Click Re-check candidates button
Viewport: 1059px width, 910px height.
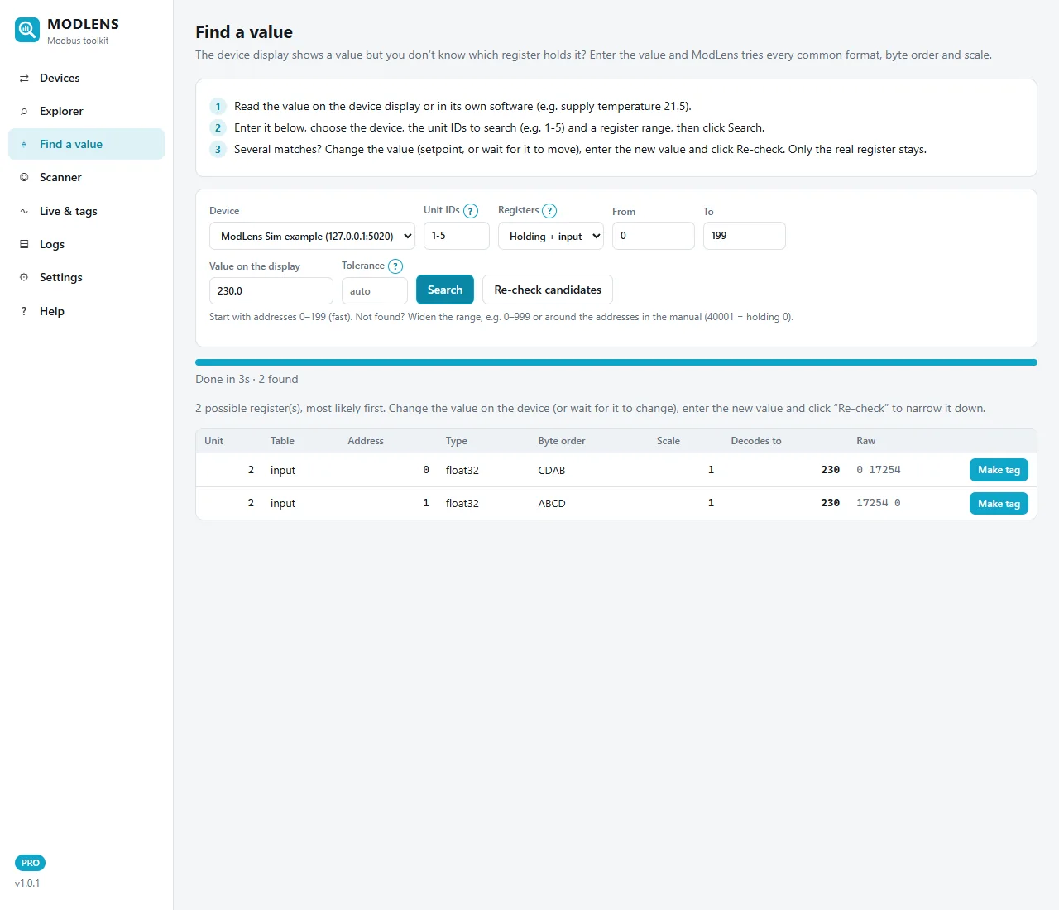[548, 290]
